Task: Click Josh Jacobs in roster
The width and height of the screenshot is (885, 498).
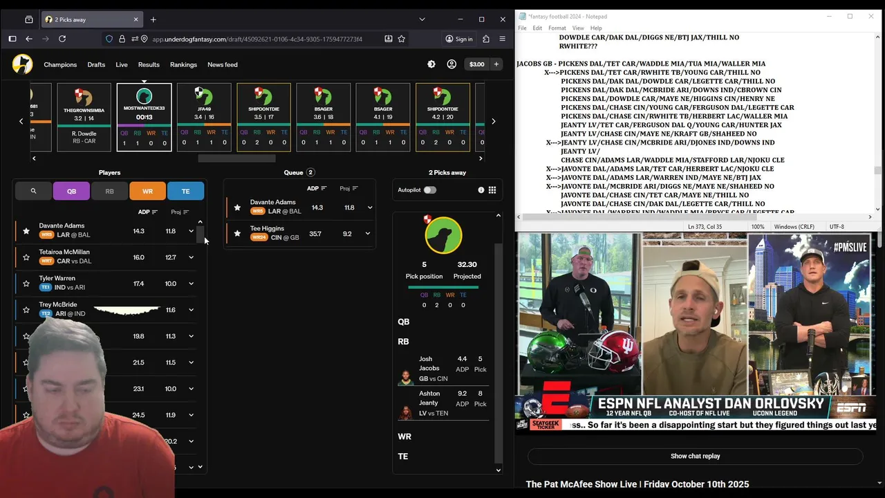Action: pos(442,369)
